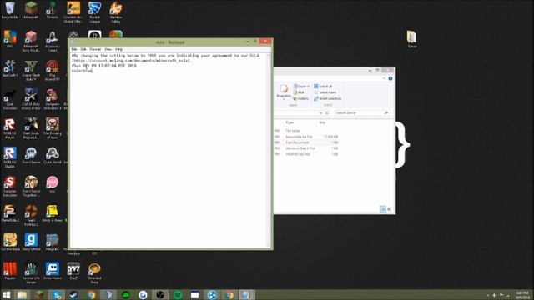Click Select all in Explorer ribbon
534x300 pixels.
click(323, 87)
